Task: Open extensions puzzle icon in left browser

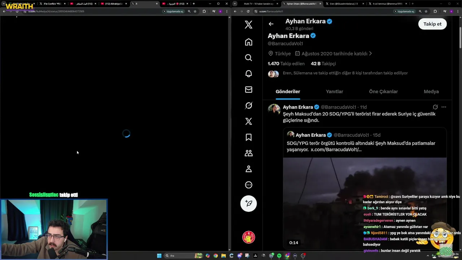Action: [204, 11]
